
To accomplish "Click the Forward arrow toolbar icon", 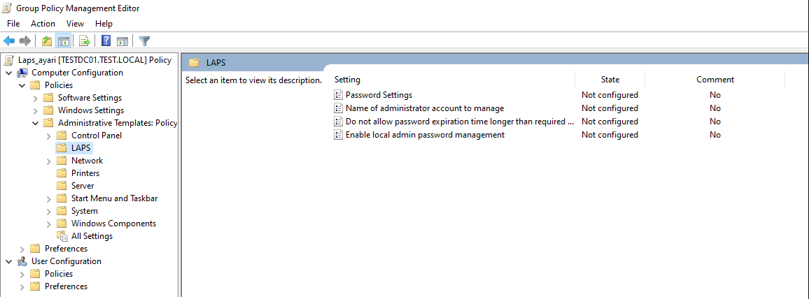I will click(25, 41).
